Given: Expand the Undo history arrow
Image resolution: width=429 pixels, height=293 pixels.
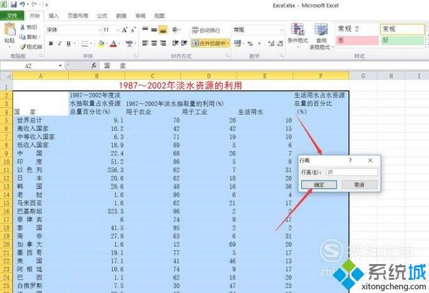Looking at the screenshot, I should 28,4.
